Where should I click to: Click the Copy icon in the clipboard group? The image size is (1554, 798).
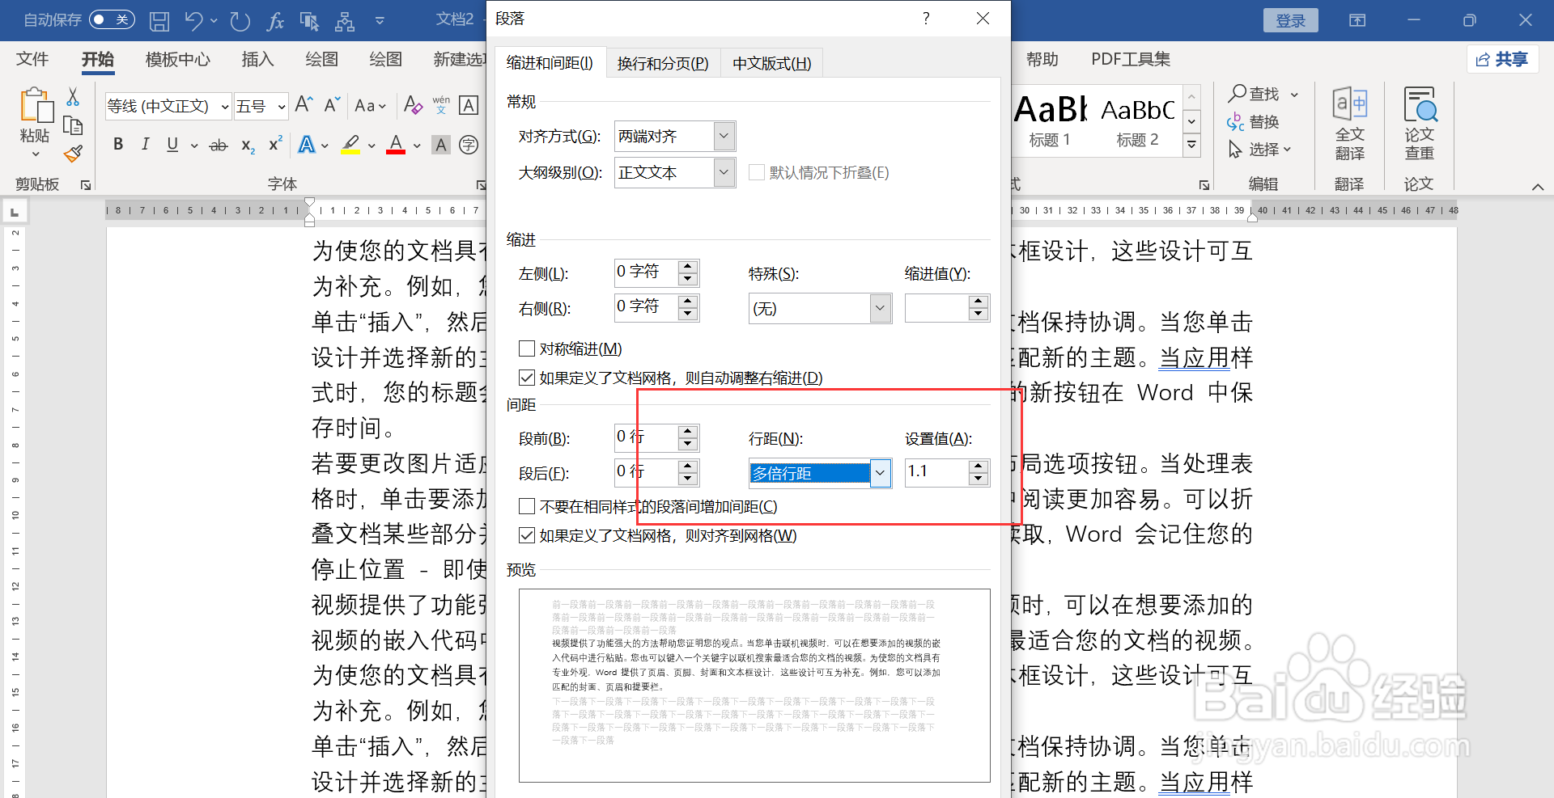[73, 125]
